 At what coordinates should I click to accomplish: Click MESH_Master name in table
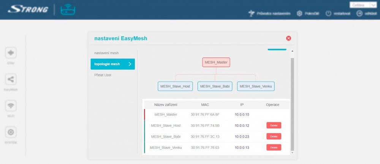point(166,114)
